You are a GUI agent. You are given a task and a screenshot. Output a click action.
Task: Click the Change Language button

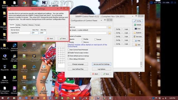point(78,64)
